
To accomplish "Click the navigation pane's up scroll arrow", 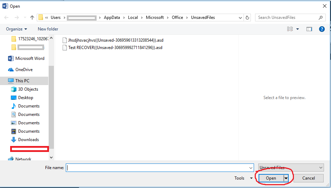I will (51, 38).
